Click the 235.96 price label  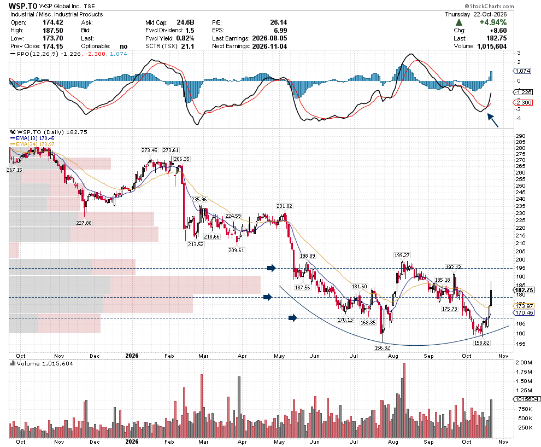click(x=199, y=199)
